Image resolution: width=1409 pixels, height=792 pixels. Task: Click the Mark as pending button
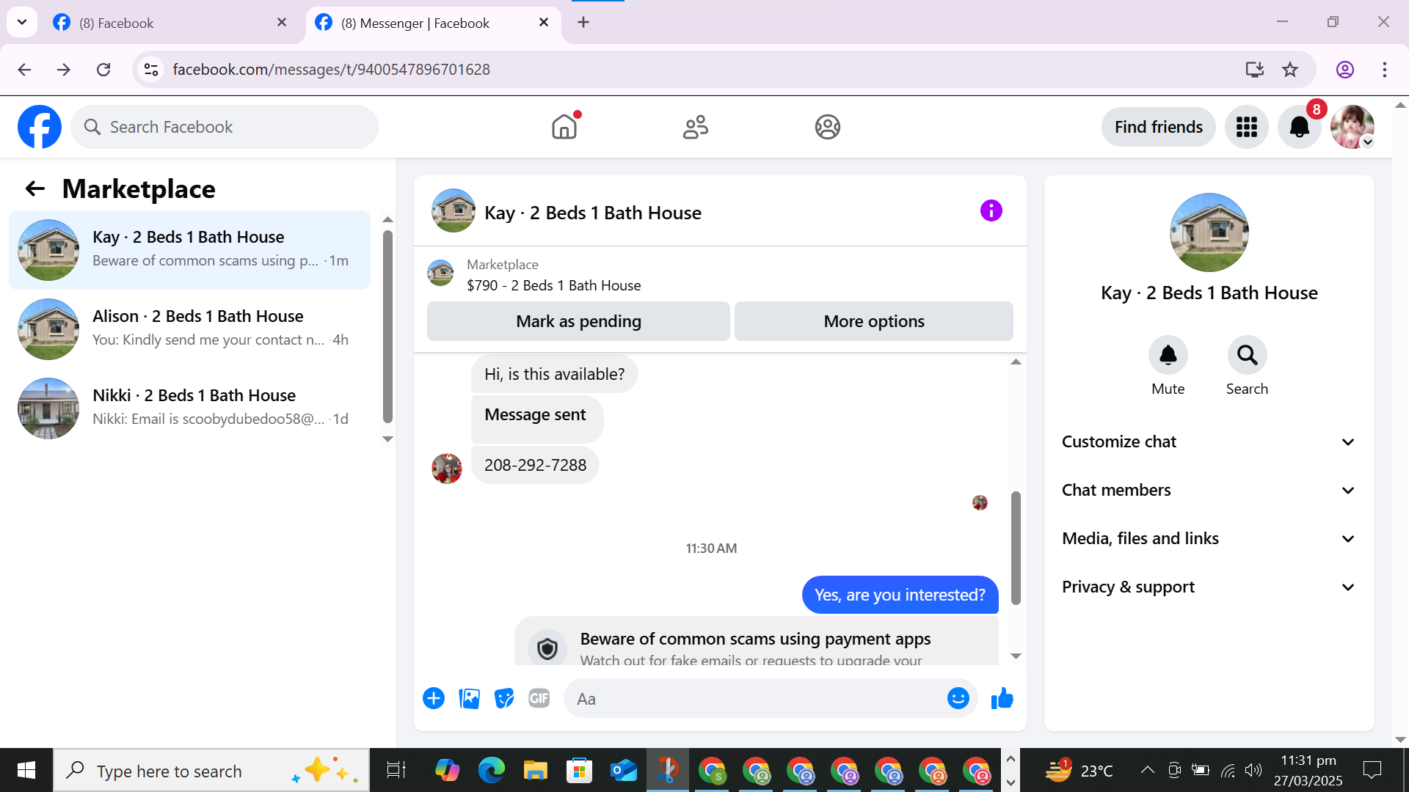pos(578,321)
